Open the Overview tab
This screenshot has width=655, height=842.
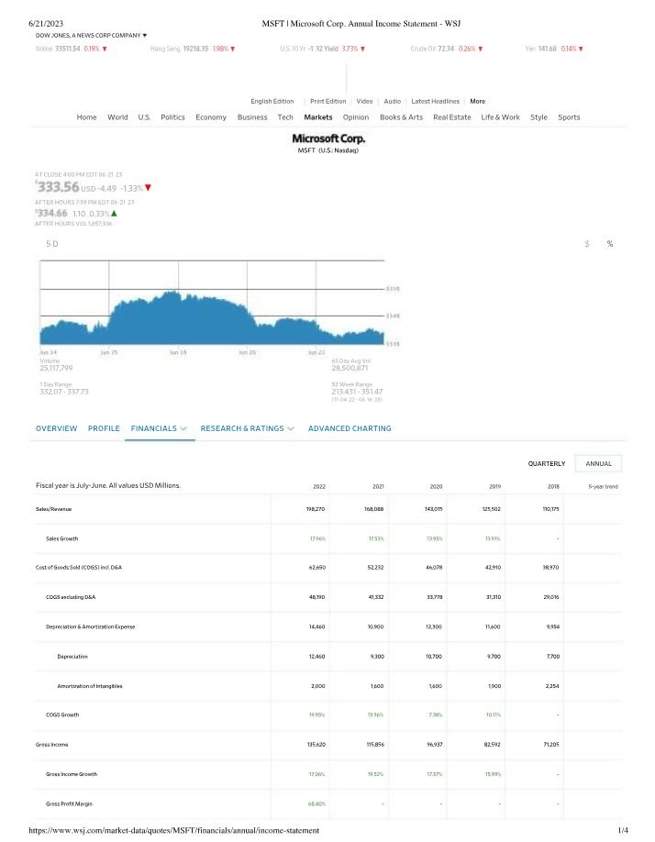pos(56,428)
